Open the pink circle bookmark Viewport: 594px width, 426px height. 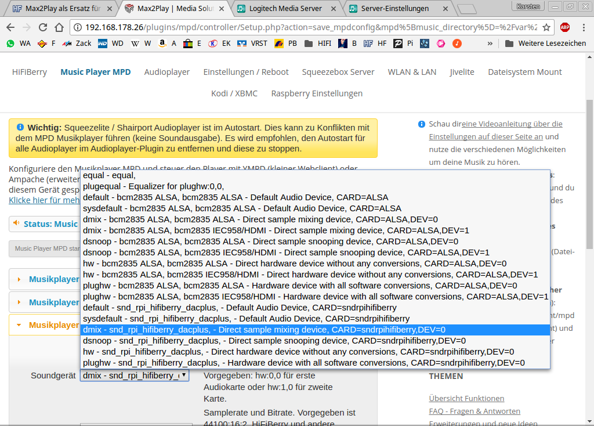click(441, 44)
